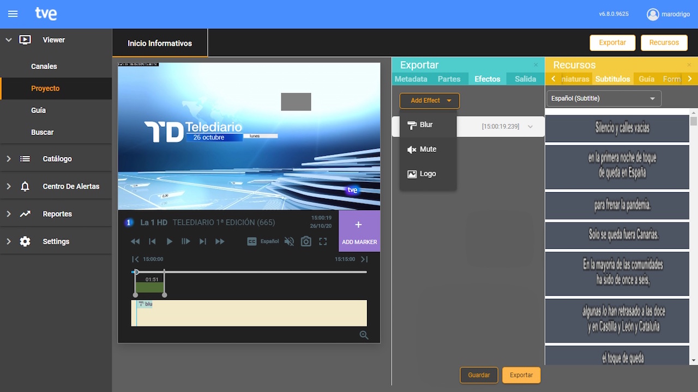Screen dimensions: 698x392
Task: Click the 01:51 green selection segment
Action: coord(150,287)
